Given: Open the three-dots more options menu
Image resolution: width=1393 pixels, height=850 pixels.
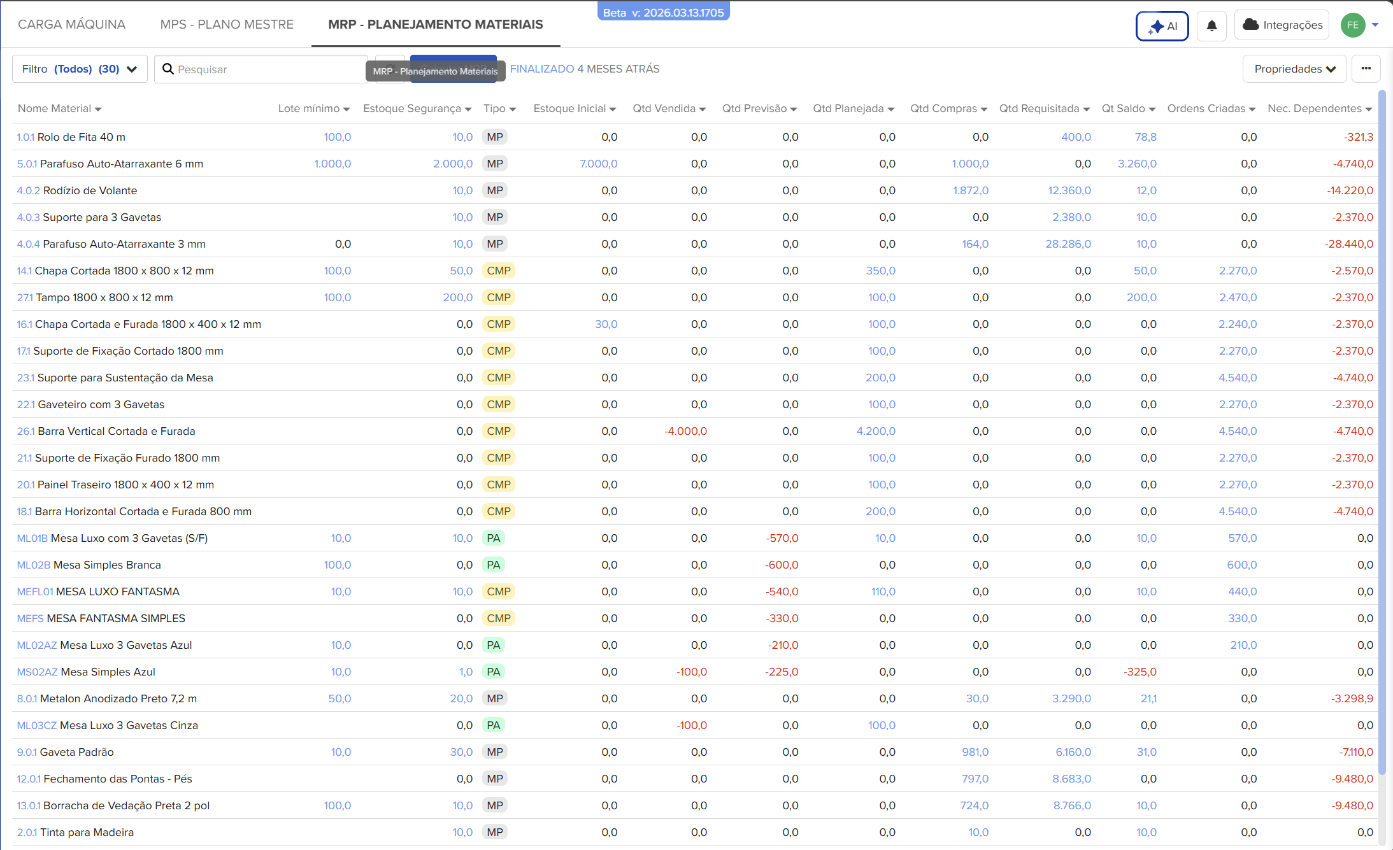Looking at the screenshot, I should coord(1366,69).
